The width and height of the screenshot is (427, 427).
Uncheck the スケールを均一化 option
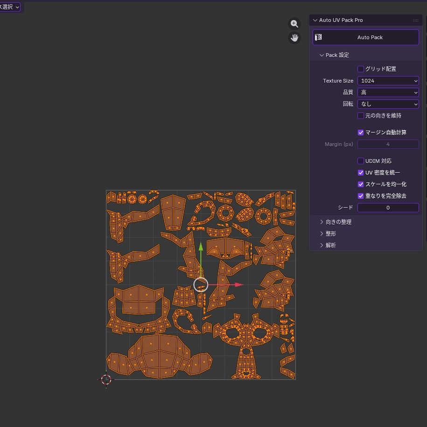coord(361,184)
